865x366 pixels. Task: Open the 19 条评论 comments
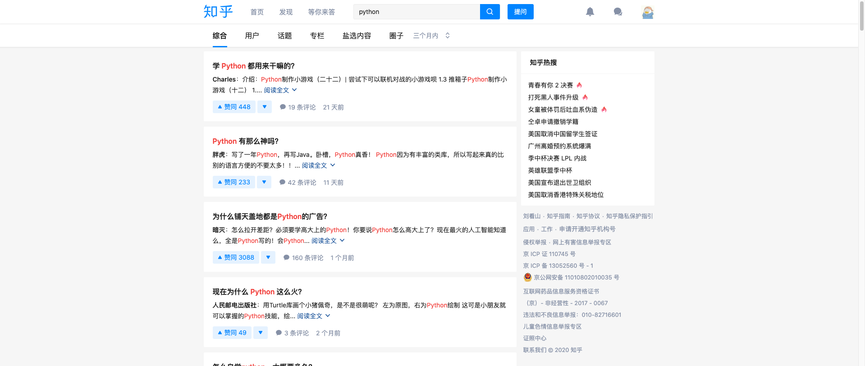click(297, 107)
